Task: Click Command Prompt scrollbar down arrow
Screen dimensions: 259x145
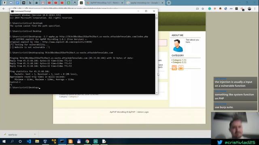Action: [x=157, y=93]
